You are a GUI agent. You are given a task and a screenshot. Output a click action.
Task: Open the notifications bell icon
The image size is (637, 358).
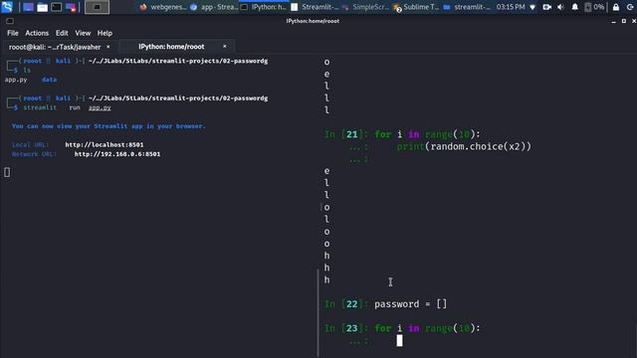574,7
